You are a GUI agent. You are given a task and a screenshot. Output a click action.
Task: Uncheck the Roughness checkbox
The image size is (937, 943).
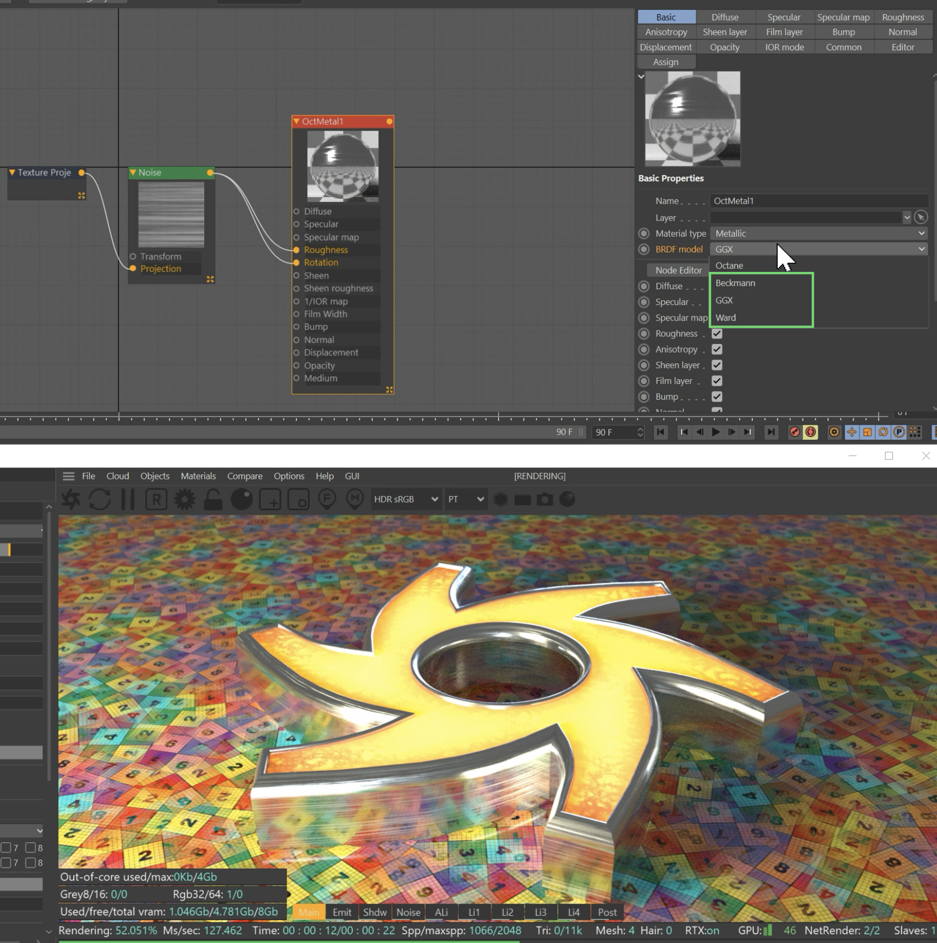point(717,334)
